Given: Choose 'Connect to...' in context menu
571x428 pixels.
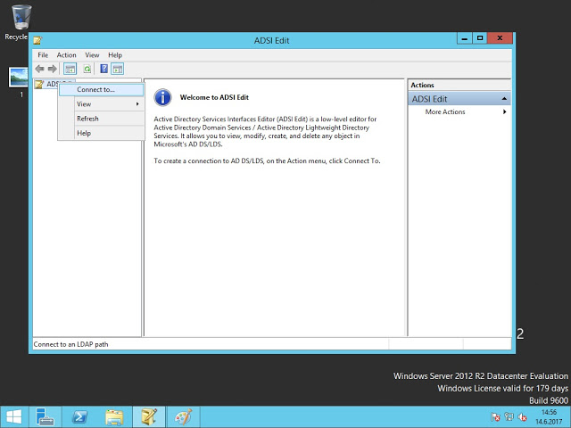Looking at the screenshot, I should click(95, 89).
